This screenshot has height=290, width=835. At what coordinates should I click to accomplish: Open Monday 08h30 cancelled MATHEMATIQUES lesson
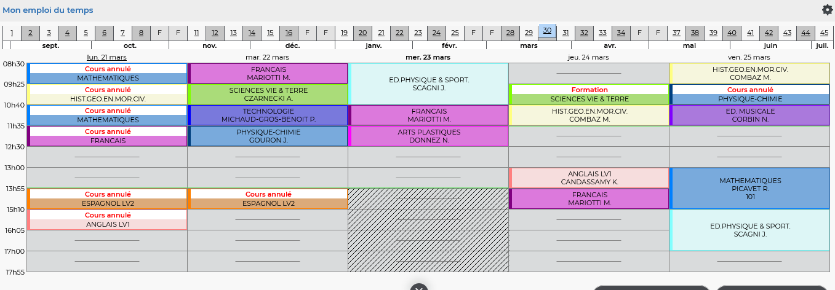pos(107,73)
